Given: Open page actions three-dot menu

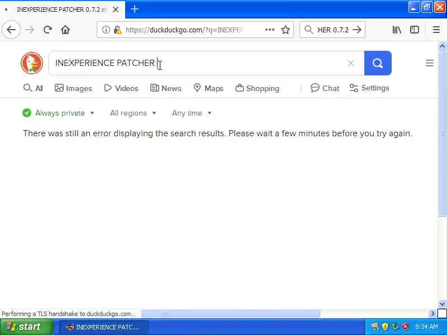Looking at the screenshot, I should (270, 30).
